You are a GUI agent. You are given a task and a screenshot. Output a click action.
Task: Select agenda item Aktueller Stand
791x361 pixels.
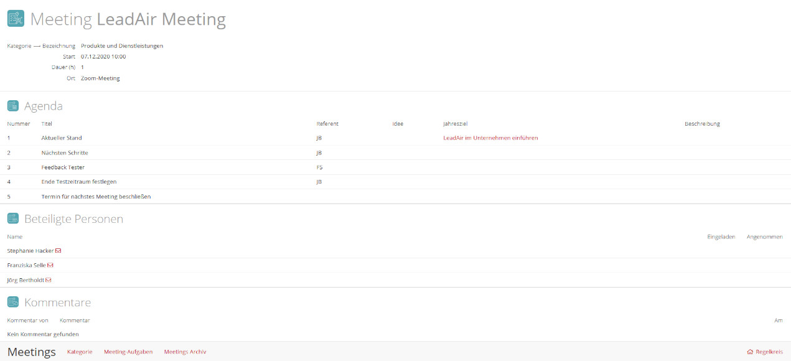62,138
